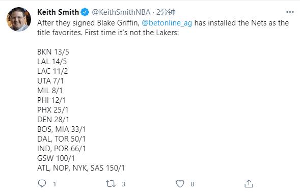
Task: Open the three-dot more options menu
Action: [x=290, y=12]
